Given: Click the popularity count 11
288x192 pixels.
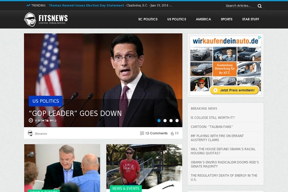Looking at the screenshot, I should 177,133.
